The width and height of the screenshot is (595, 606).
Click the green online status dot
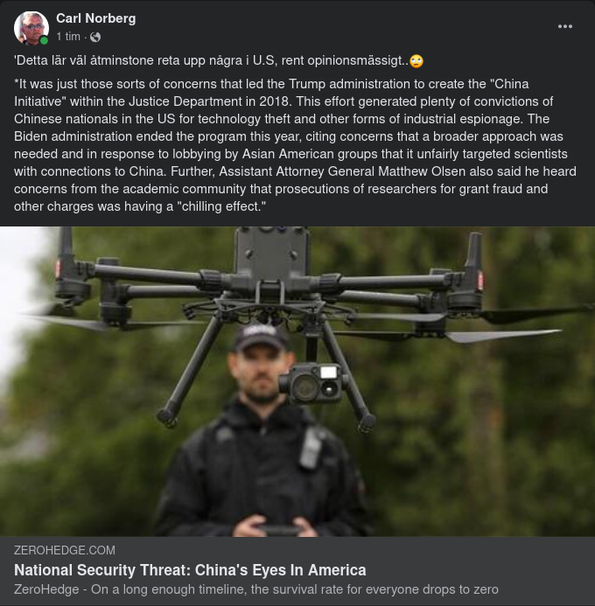[44, 40]
